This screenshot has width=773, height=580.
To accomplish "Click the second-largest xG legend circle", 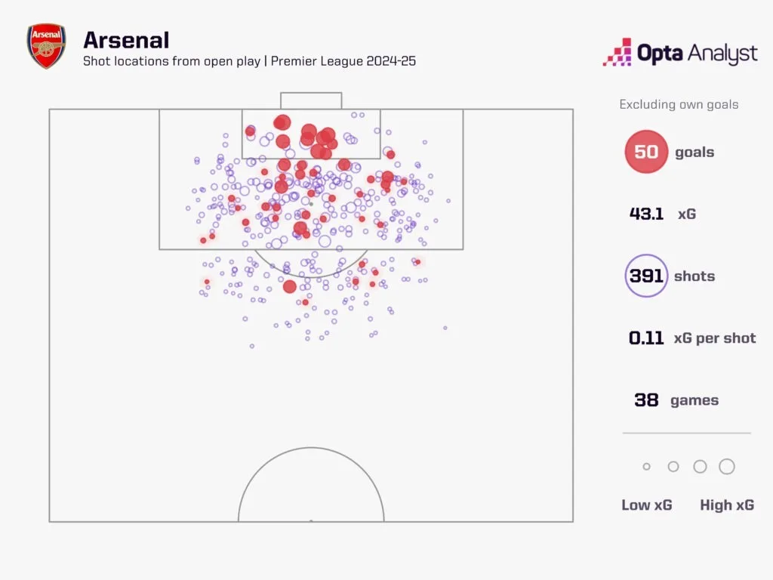I will pyautogui.click(x=700, y=467).
